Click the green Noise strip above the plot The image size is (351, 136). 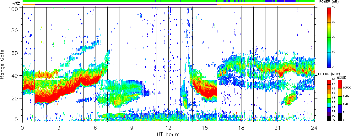point(169,1)
